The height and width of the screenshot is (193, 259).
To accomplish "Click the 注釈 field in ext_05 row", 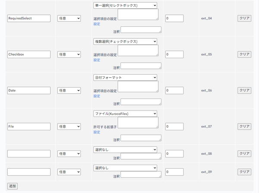I will tap(141, 66).
